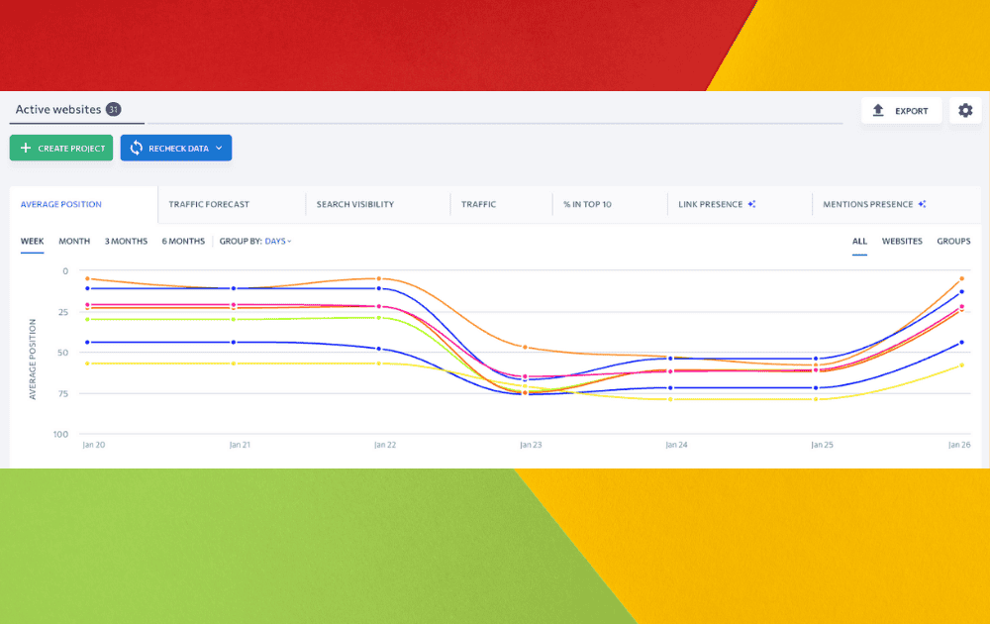Open the Search Visibility tab

(x=355, y=205)
